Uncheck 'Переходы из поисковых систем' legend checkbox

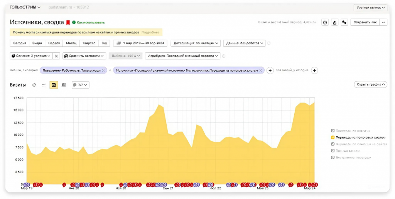(333, 137)
